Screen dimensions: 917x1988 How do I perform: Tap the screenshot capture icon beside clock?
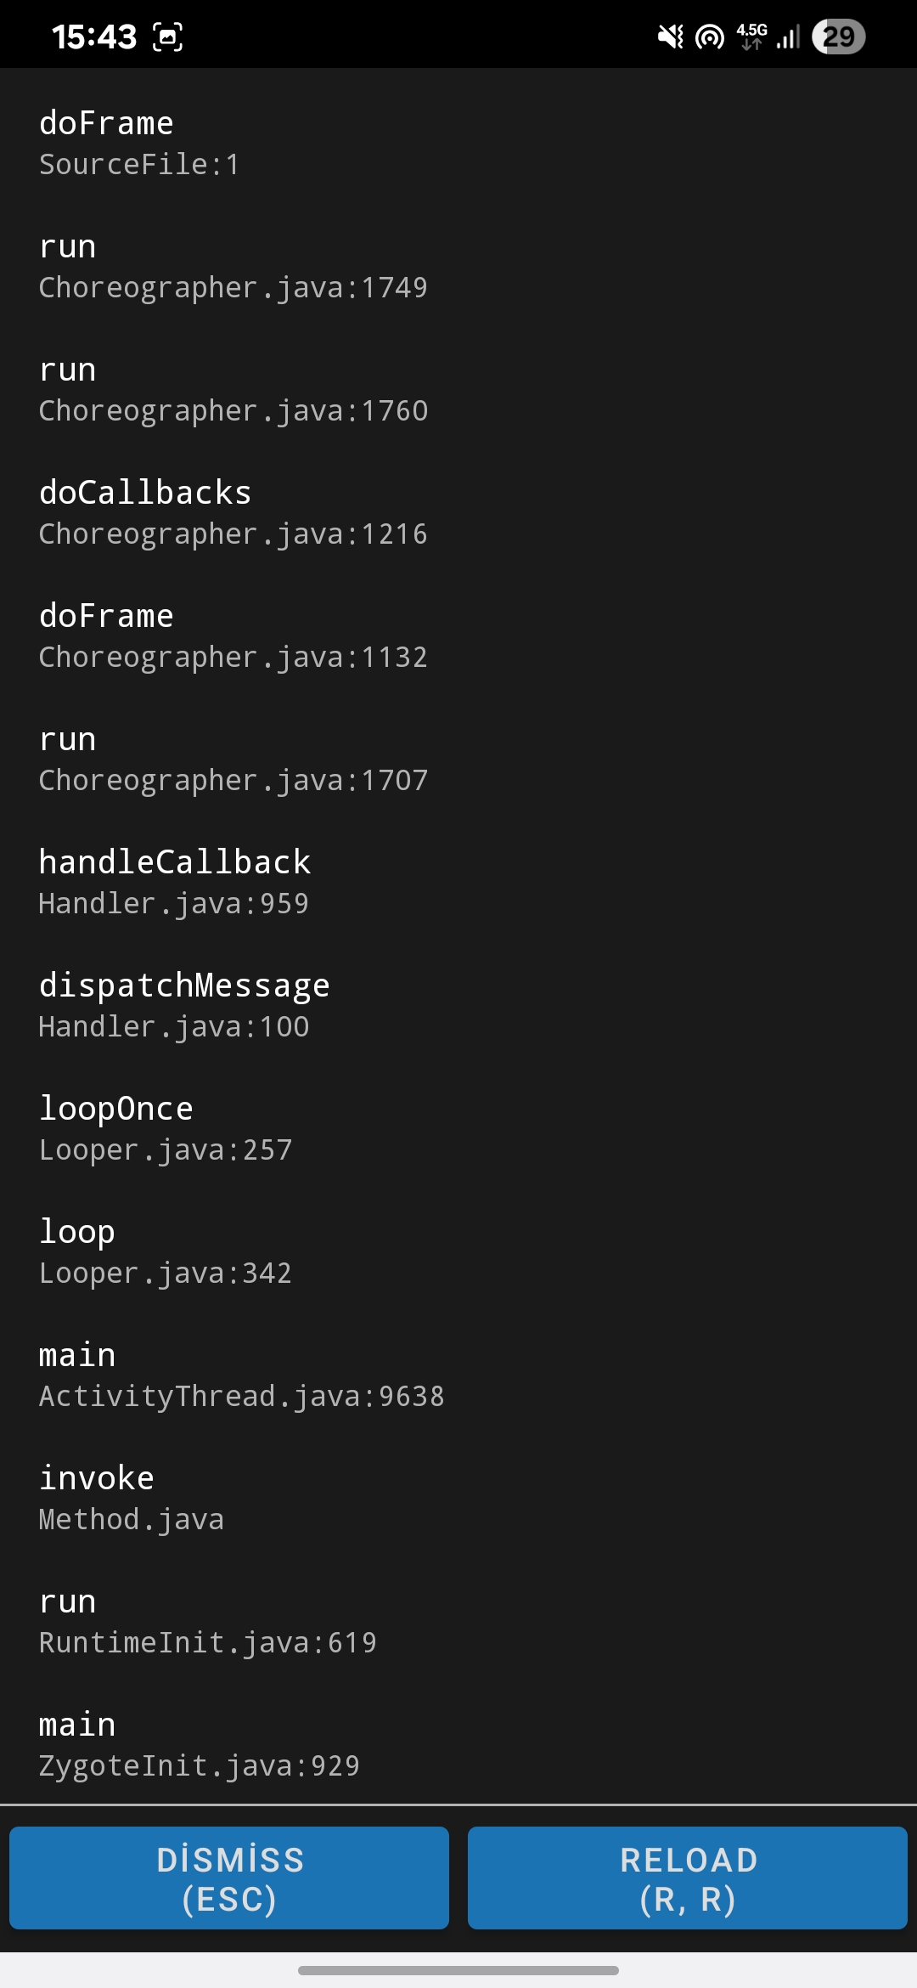point(167,37)
